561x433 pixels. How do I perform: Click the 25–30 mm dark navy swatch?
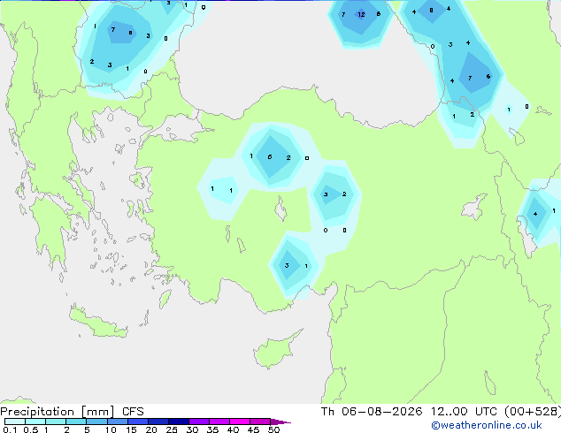click(x=179, y=422)
